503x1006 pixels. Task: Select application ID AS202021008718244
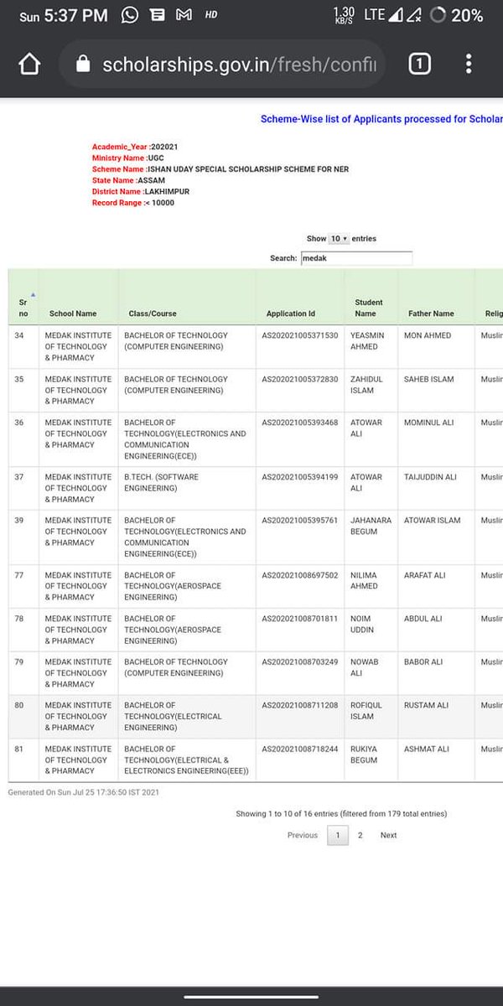click(x=300, y=749)
